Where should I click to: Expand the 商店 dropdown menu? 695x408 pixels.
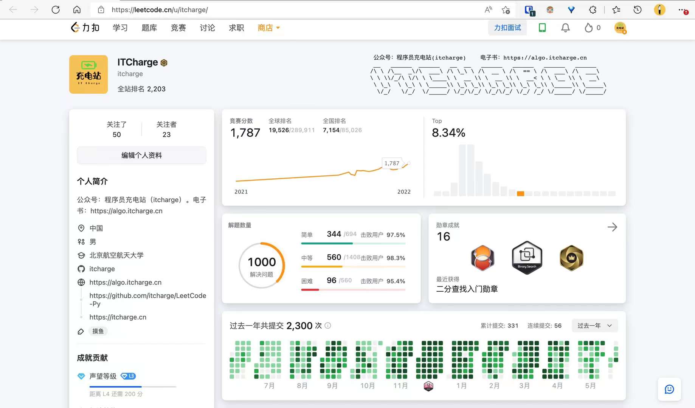[x=268, y=28]
